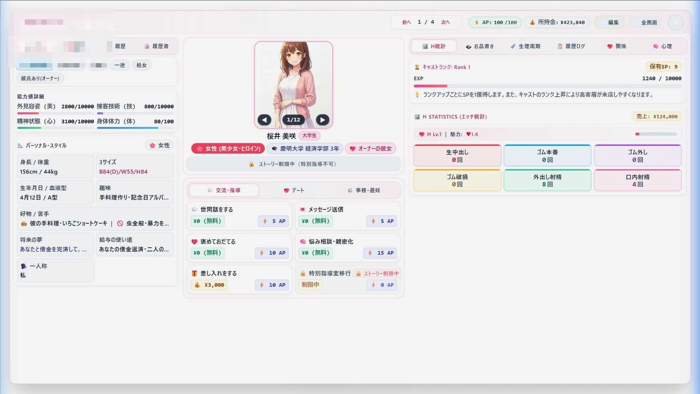Open the 関係 tab
700x394 pixels.
coord(617,46)
